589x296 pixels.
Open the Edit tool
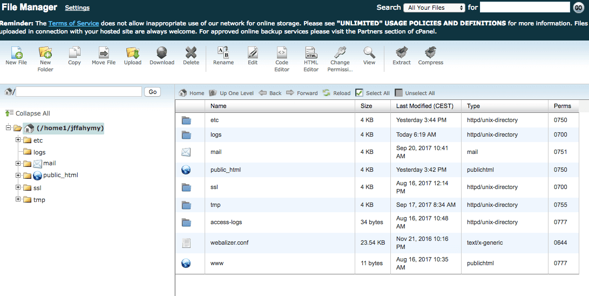[x=253, y=53]
